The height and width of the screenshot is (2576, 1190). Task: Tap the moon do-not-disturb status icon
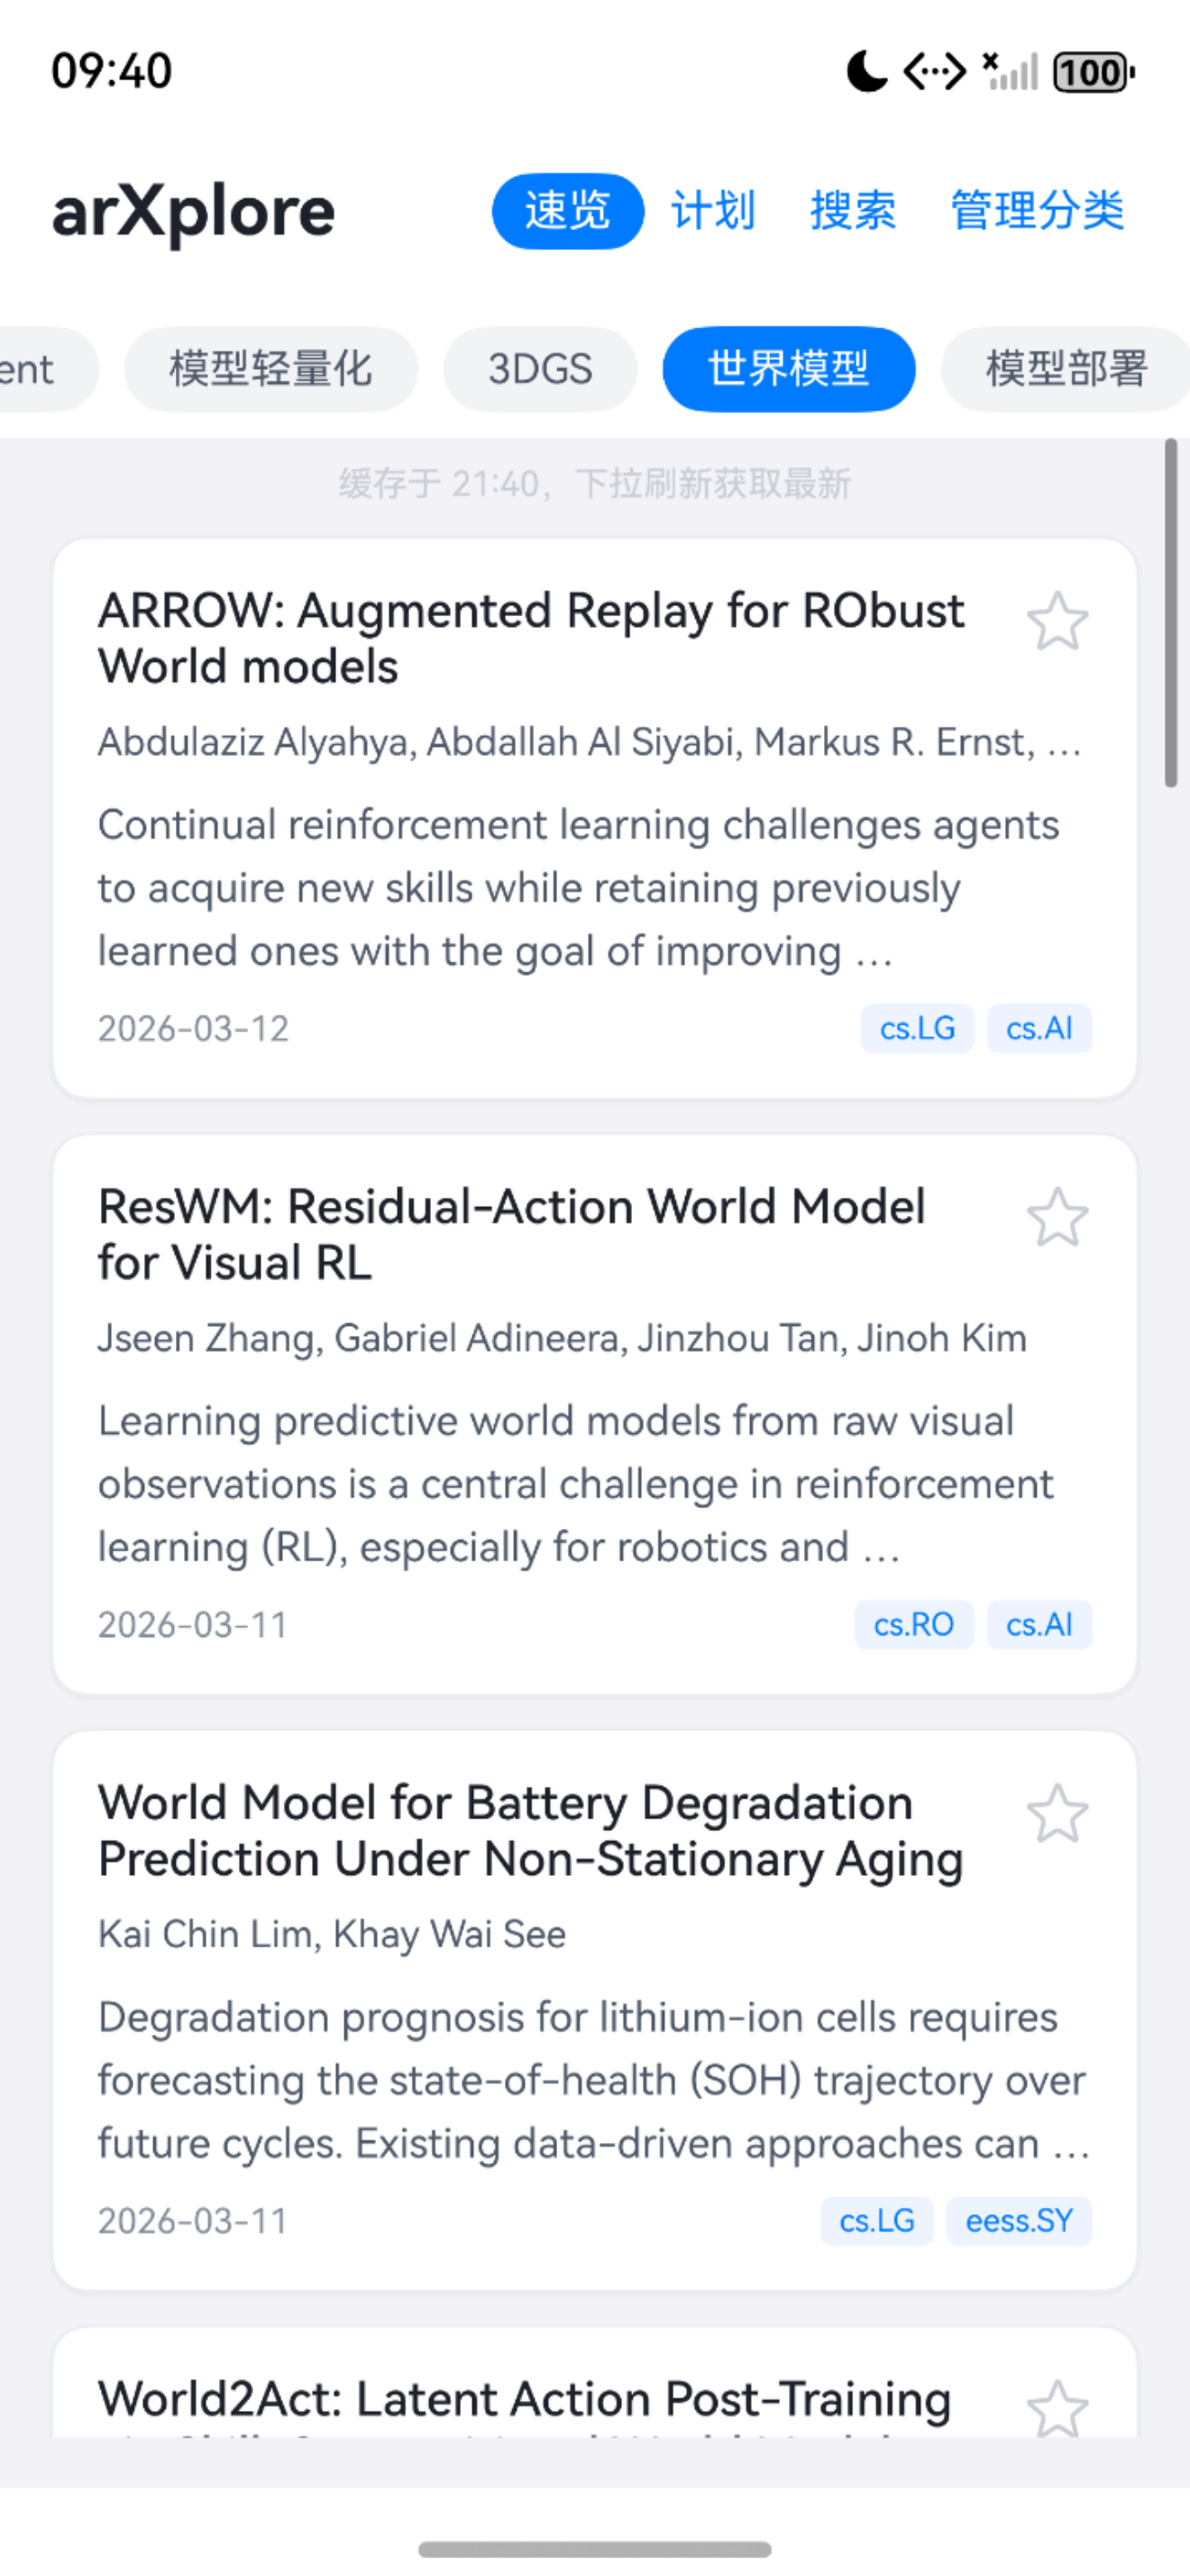point(866,72)
